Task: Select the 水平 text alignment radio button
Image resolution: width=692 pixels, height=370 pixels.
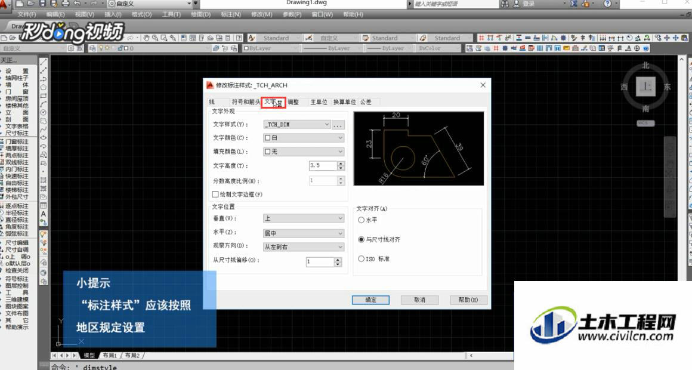Action: tap(361, 220)
